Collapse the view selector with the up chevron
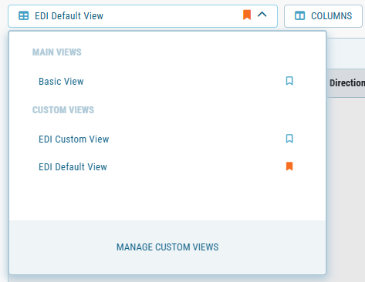 262,15
